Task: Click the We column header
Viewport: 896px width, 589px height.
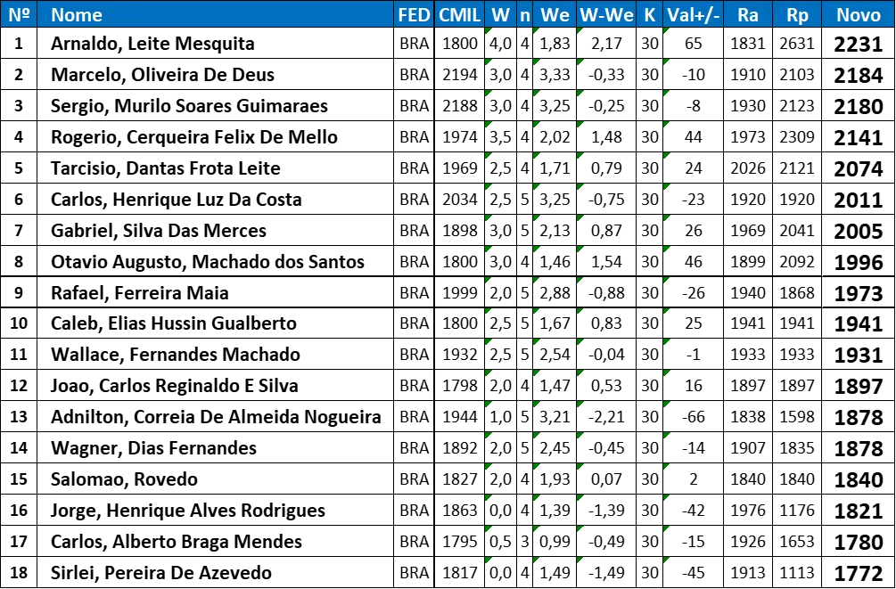Action: (555, 15)
